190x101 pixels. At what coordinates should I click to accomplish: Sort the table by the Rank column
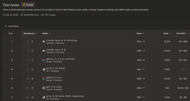tap(12, 33)
